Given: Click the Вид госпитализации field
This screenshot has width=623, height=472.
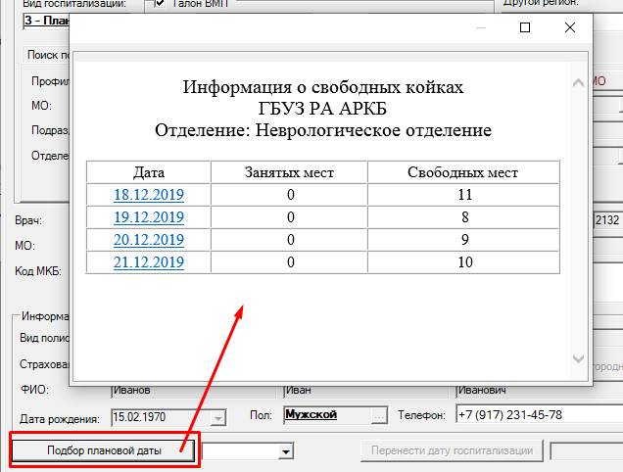Looking at the screenshot, I should [x=46, y=21].
